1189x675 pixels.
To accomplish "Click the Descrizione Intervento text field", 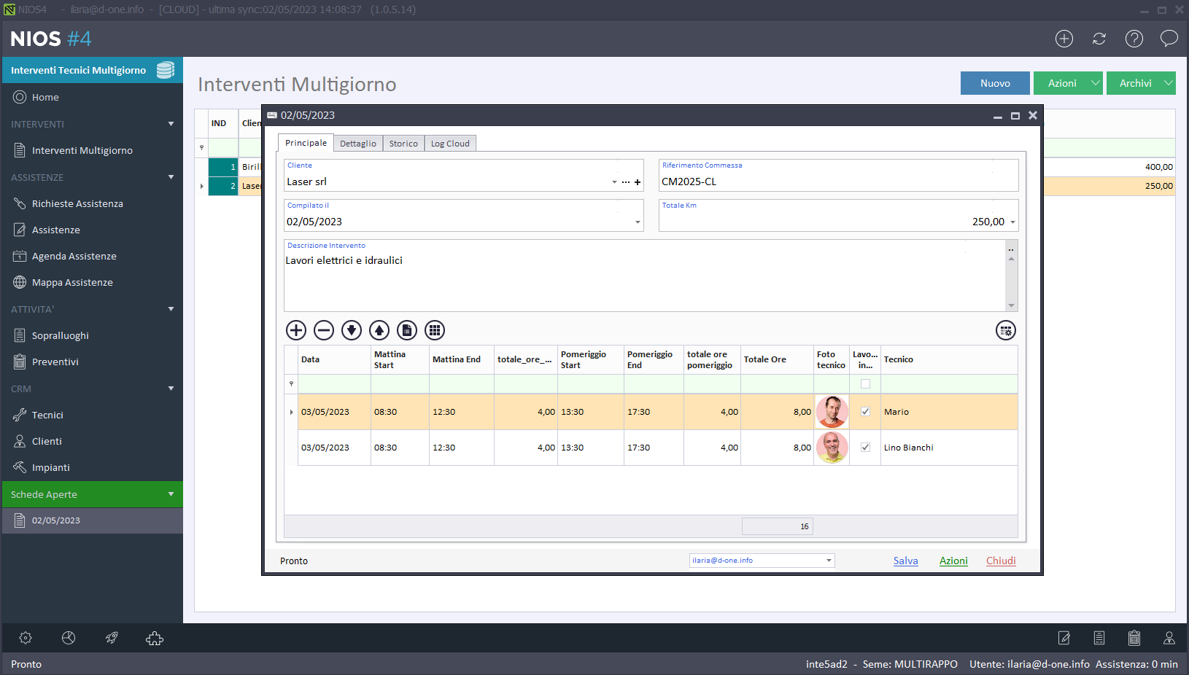I will point(642,281).
